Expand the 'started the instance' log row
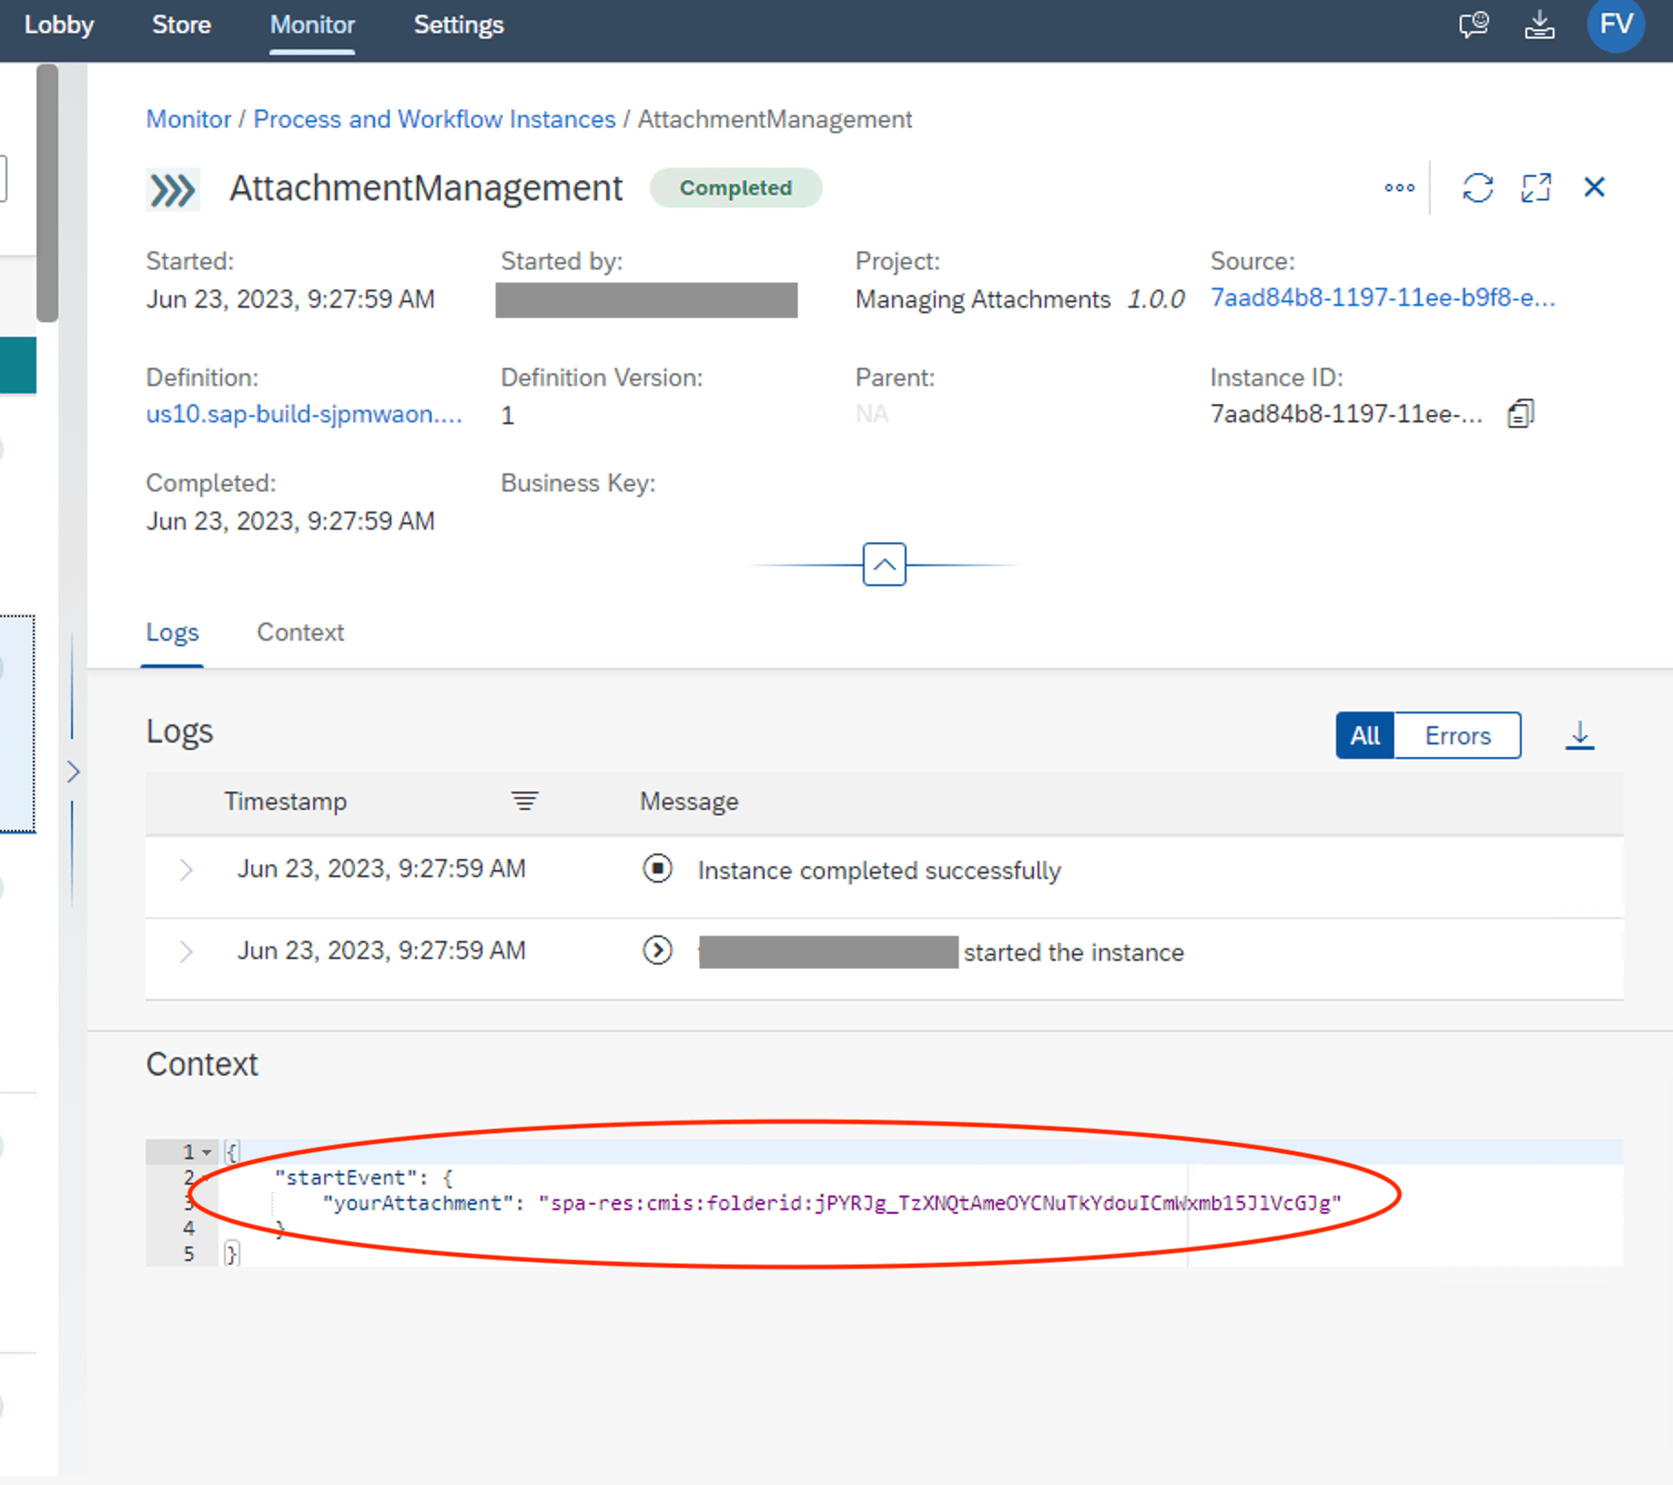This screenshot has height=1485, width=1673. coord(187,951)
